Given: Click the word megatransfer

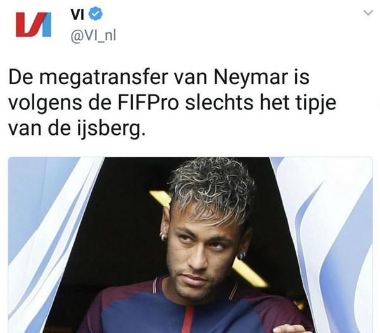Looking at the screenshot, I should coord(103,78).
